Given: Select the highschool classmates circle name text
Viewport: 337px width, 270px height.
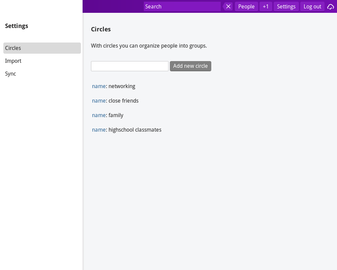Looking at the screenshot, I should pyautogui.click(x=135, y=130).
